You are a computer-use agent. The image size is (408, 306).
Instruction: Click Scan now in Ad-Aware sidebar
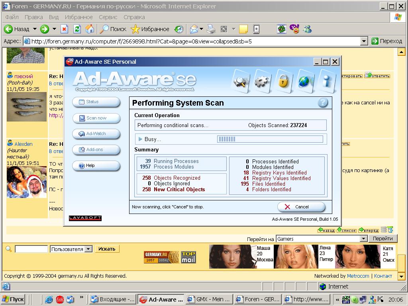[x=96, y=118]
